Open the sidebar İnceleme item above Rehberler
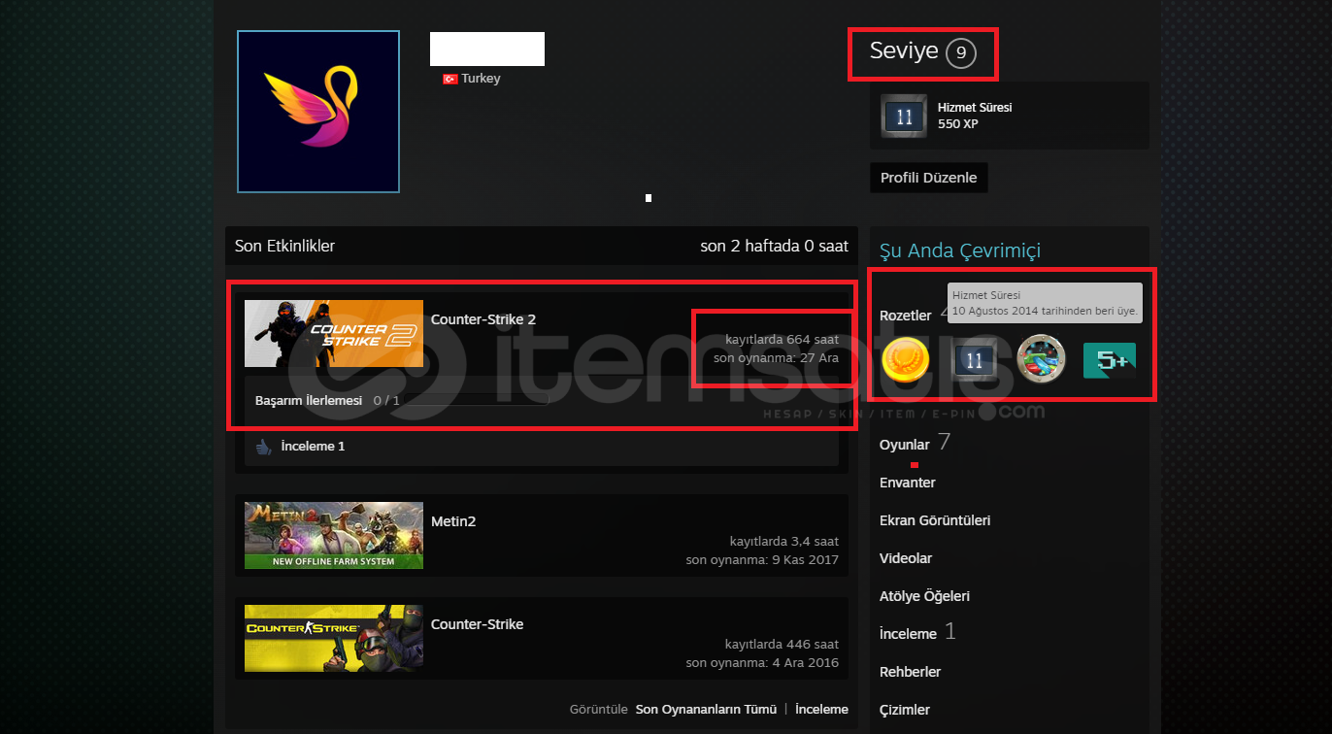The image size is (1332, 734). click(908, 634)
